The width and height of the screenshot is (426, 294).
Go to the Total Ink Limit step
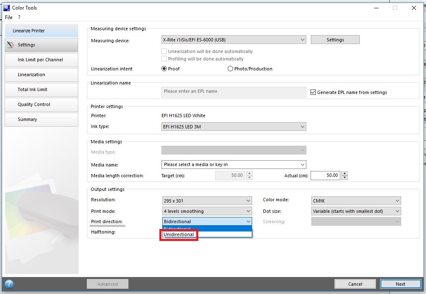click(41, 90)
